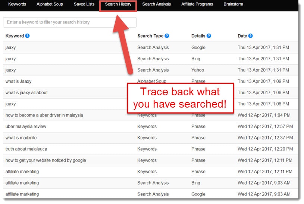Click Google details in first jaaxy row

click(198, 47)
